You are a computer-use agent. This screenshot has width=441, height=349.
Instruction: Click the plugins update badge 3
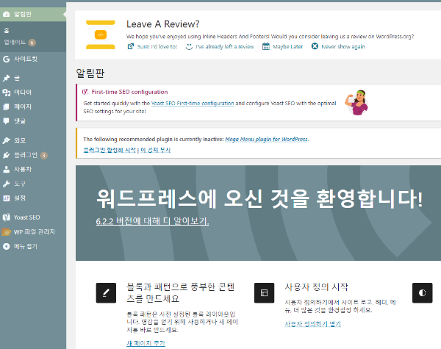(44, 155)
